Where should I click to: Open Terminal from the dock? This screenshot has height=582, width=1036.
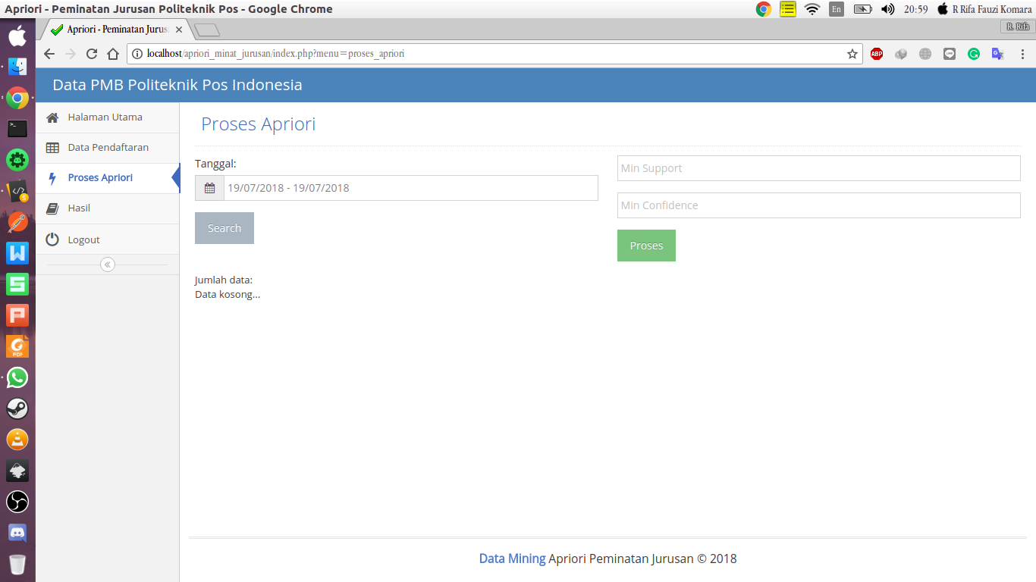(x=17, y=129)
